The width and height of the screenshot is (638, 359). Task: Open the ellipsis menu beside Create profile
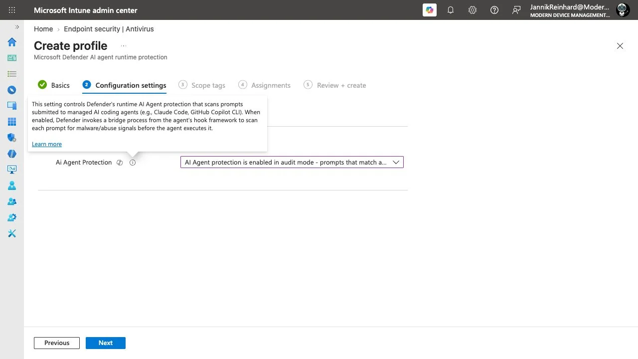pyautogui.click(x=124, y=46)
